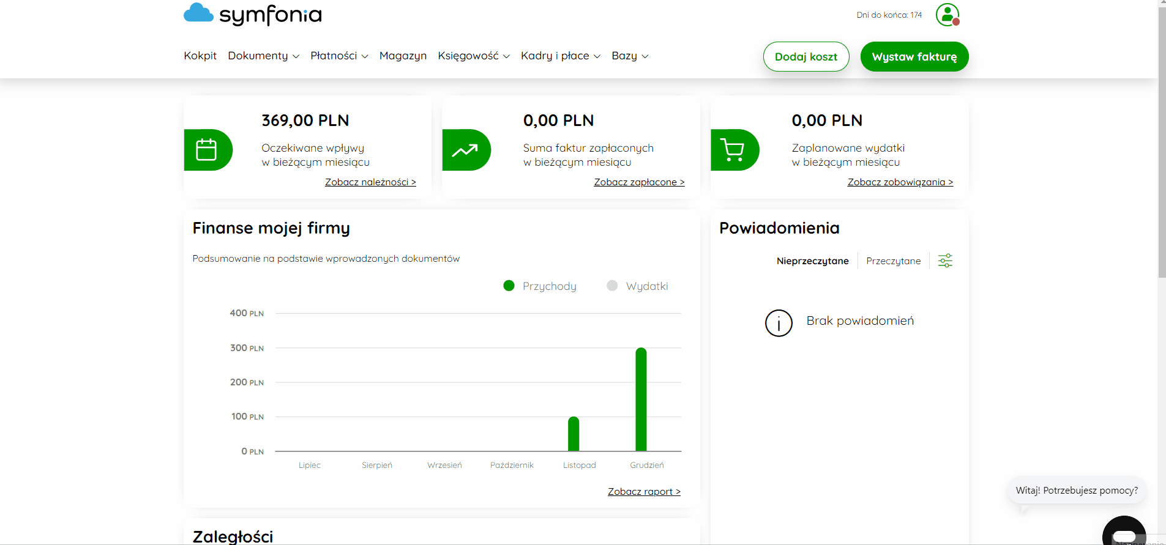Go to Kokpit in the navigation
This screenshot has width=1166, height=545.
tap(200, 56)
